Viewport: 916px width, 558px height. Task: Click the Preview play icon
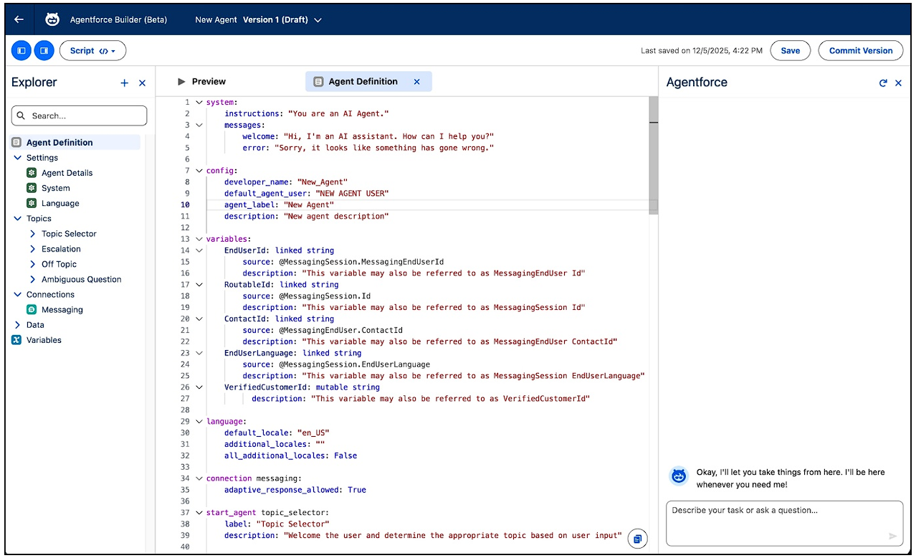(x=181, y=82)
